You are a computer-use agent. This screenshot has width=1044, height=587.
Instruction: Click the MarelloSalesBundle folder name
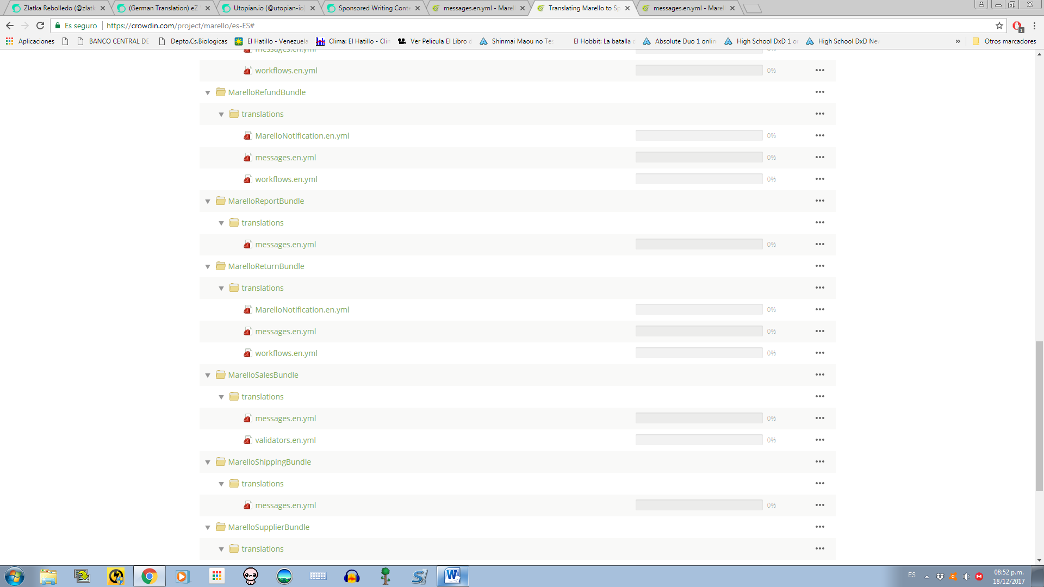(x=263, y=375)
